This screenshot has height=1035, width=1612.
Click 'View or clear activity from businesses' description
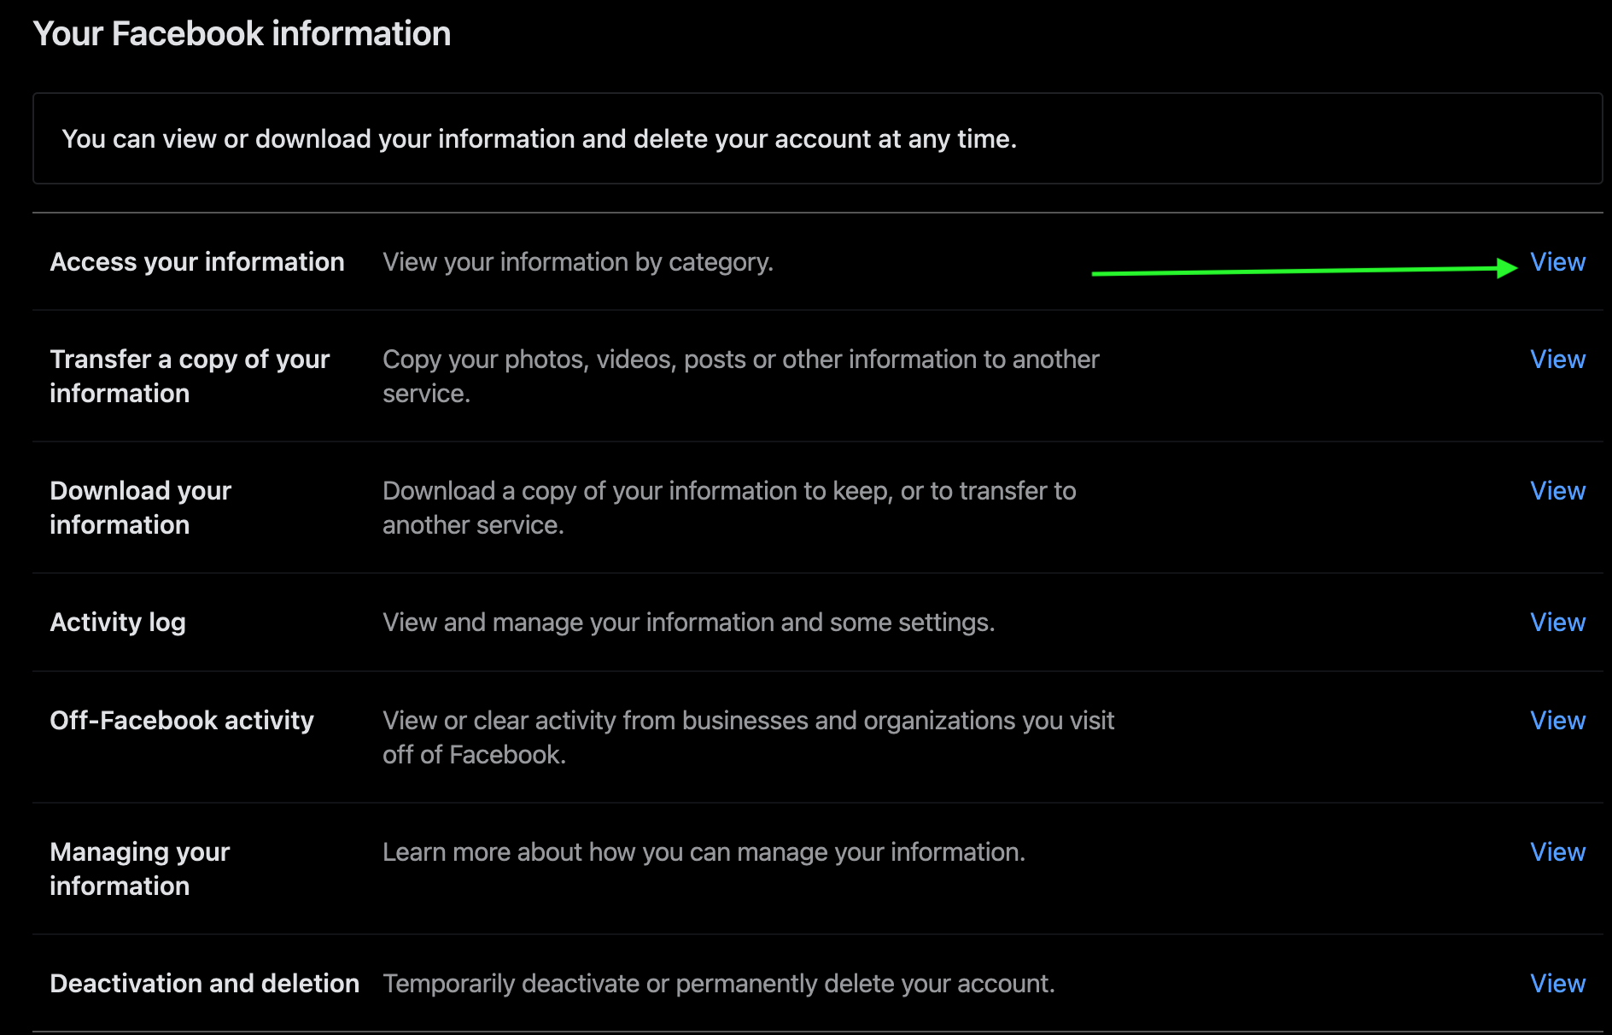pos(749,738)
